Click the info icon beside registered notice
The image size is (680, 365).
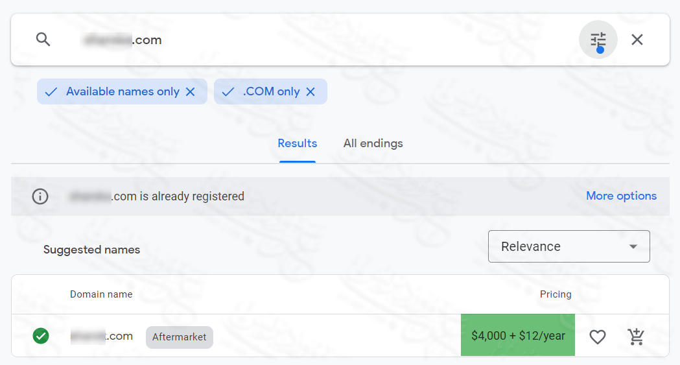coord(40,196)
